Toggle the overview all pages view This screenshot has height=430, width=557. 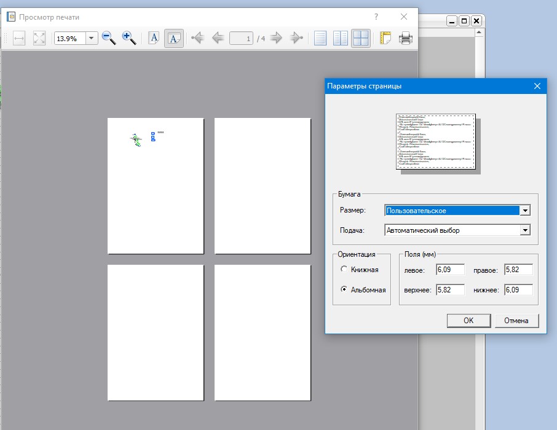[x=361, y=38]
